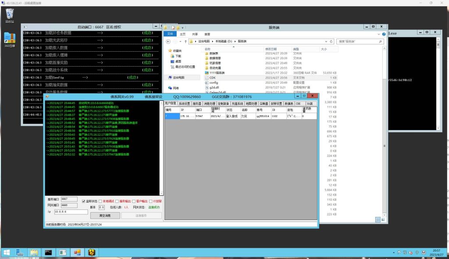Enable the 本地调试 checkbox
449x259 pixels.
(x=100, y=201)
